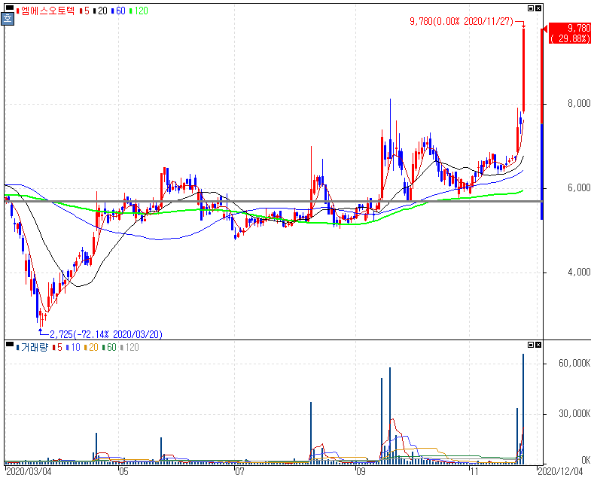
Task: Click the start date 2020/03/04 on time axis
Action: click(29, 471)
